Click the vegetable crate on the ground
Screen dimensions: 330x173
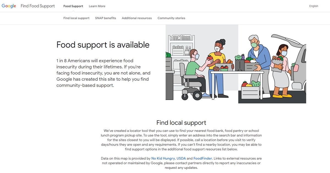pyautogui.click(x=251, y=90)
